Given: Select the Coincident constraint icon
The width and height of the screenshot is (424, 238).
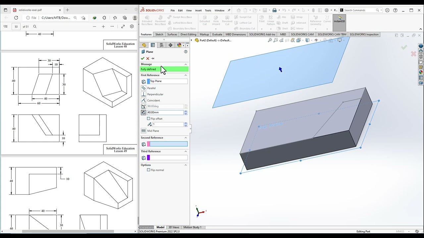Looking at the screenshot, I should 143,100.
